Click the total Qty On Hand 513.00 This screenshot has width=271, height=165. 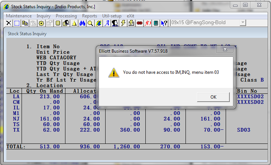[x=50, y=146]
